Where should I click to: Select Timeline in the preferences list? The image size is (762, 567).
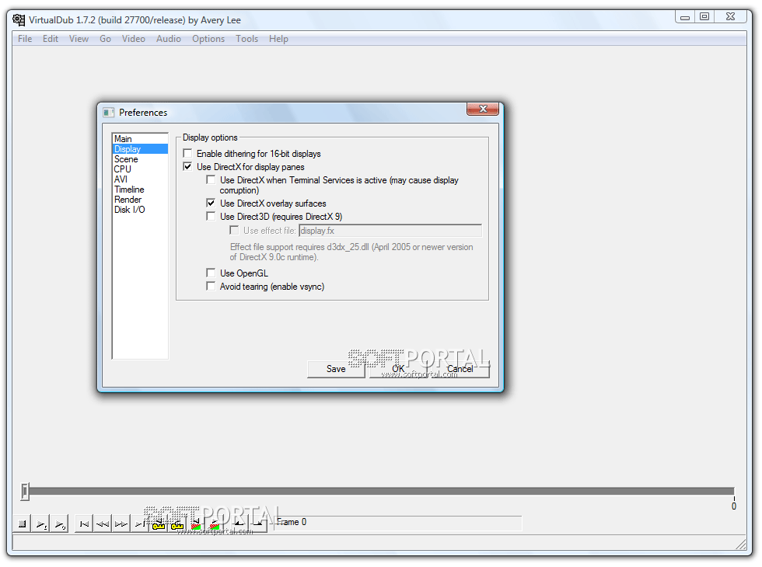pyautogui.click(x=140, y=190)
